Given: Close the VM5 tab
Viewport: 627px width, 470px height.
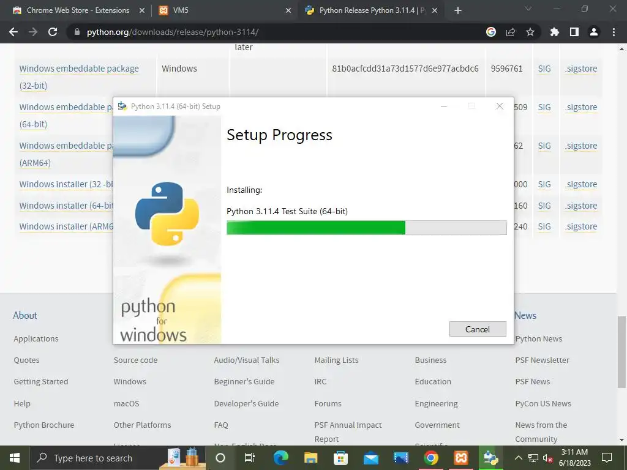Looking at the screenshot, I should (288, 11).
